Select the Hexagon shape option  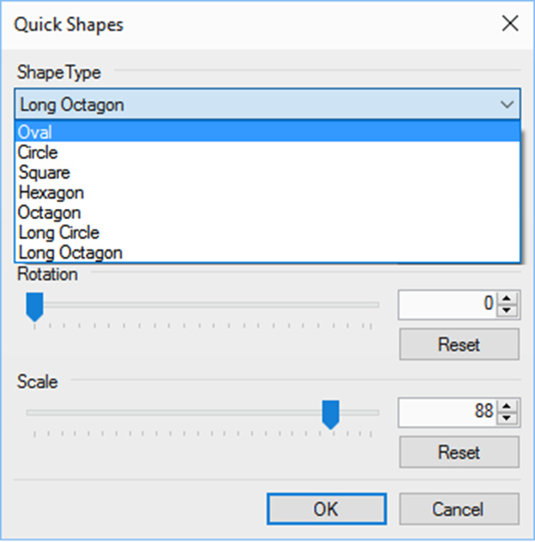coord(51,193)
